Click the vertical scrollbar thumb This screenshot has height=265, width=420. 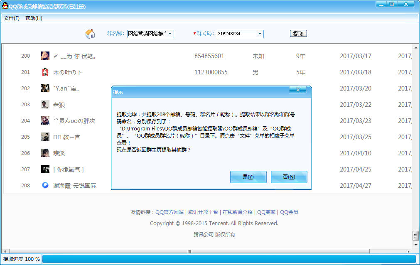415,236
